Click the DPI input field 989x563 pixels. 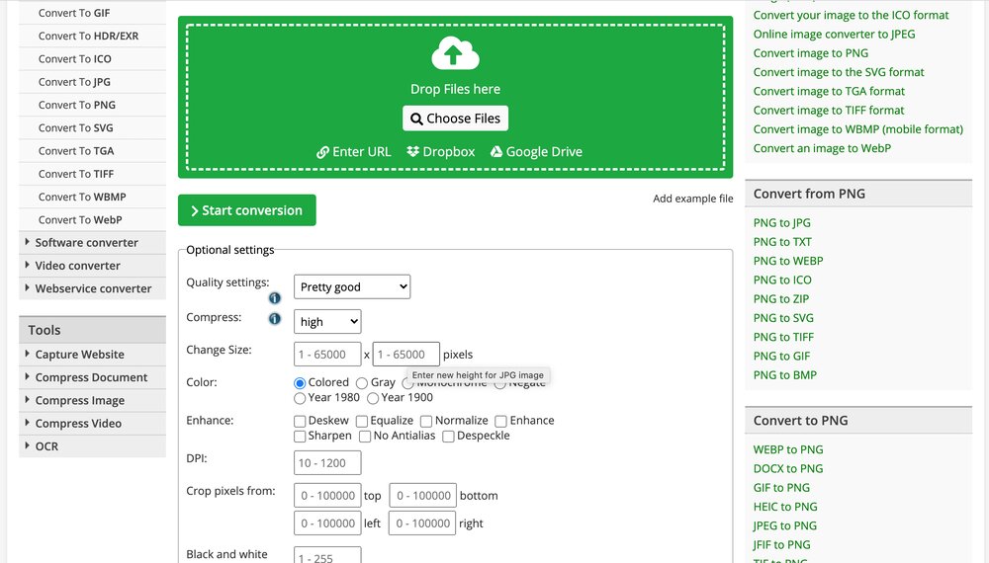click(327, 463)
